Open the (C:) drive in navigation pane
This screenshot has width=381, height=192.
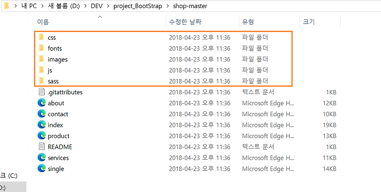[9, 176]
